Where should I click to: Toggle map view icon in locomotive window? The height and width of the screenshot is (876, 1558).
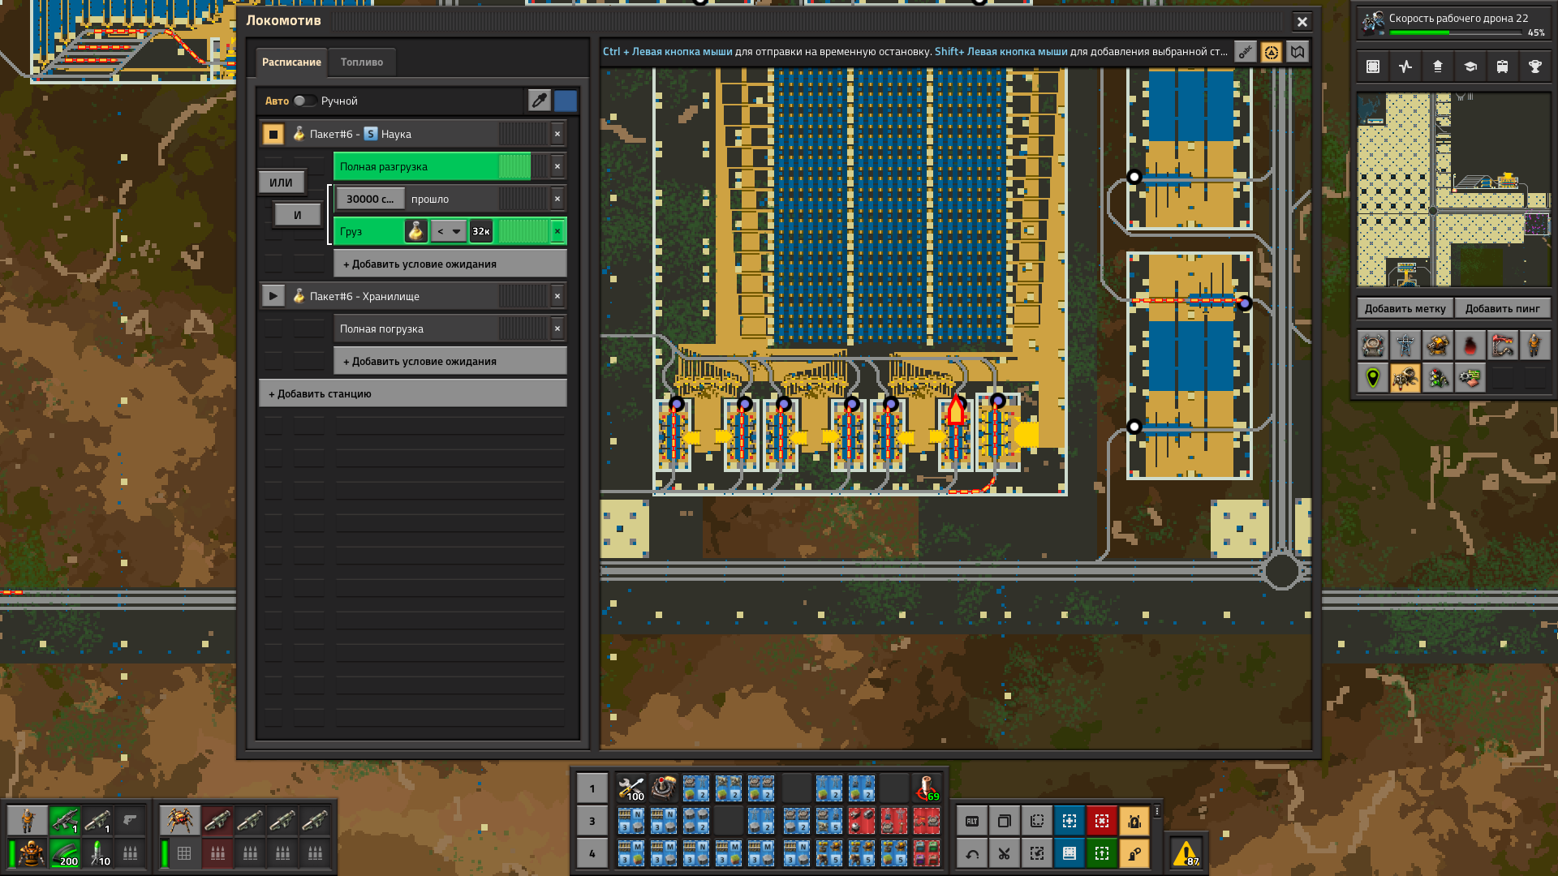[x=1298, y=52]
